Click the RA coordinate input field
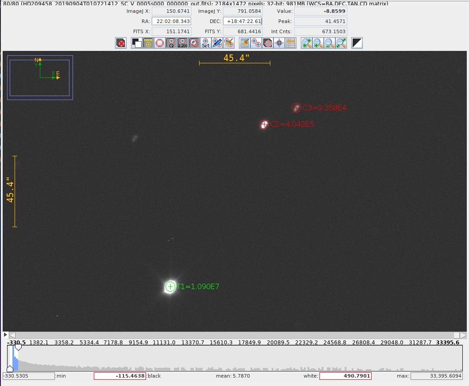This screenshot has height=386, width=469. tap(171, 21)
